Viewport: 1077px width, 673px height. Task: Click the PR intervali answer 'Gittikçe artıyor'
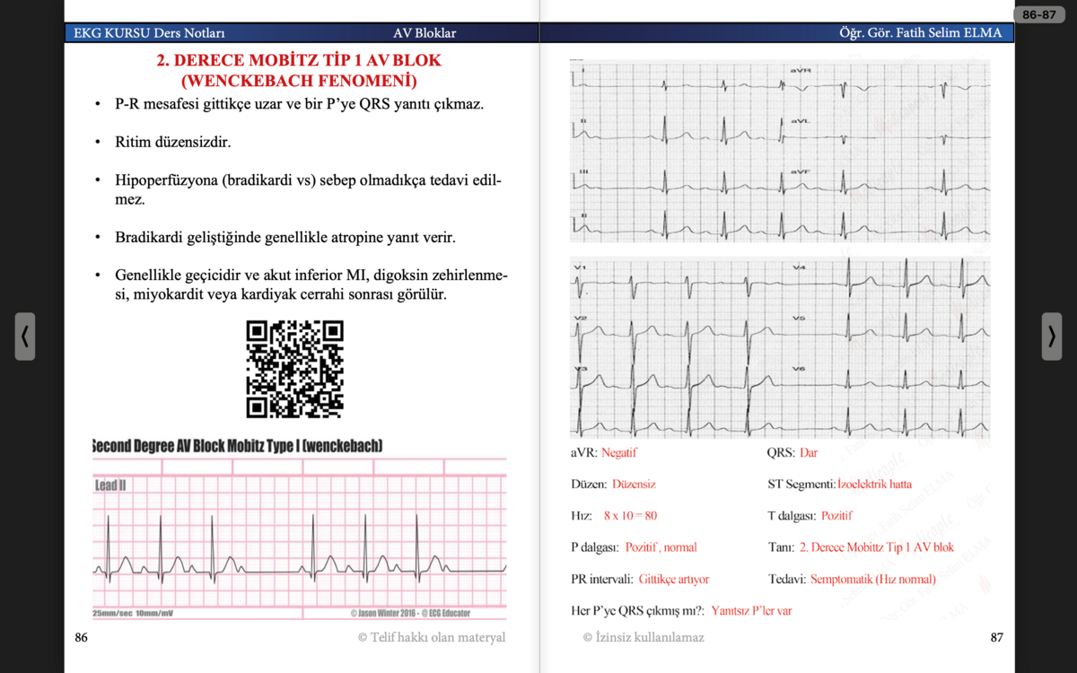point(673,579)
